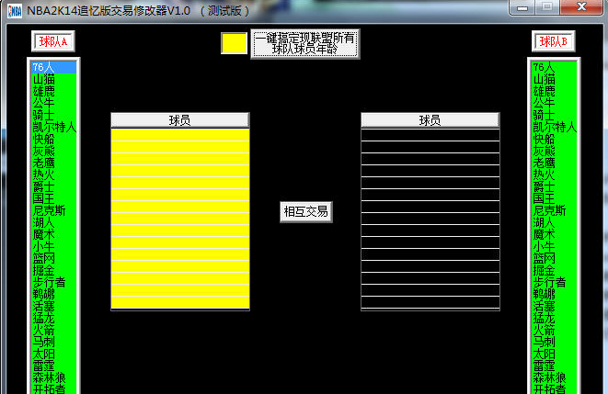The image size is (608, 394).
Task: Select 凯尔特人 in the Team B list
Action: pyautogui.click(x=554, y=127)
